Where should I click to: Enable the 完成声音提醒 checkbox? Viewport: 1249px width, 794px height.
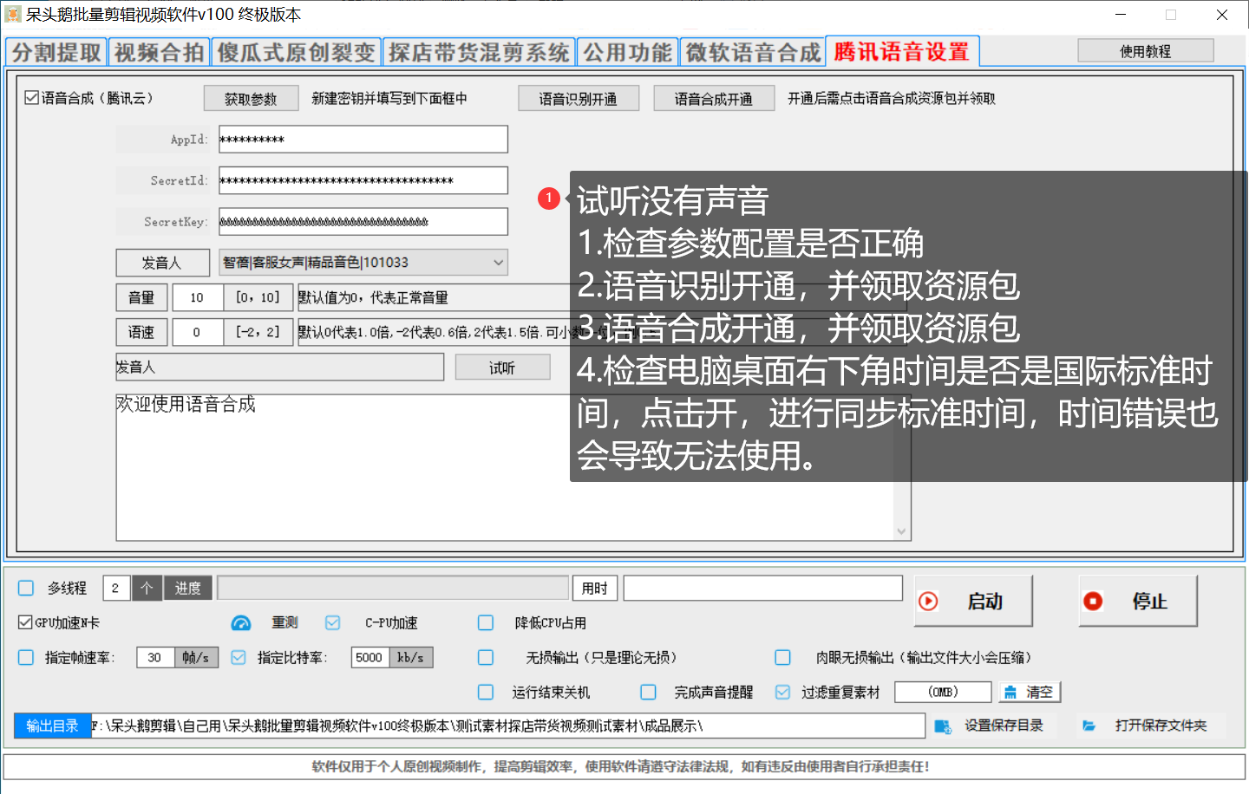pyautogui.click(x=648, y=692)
